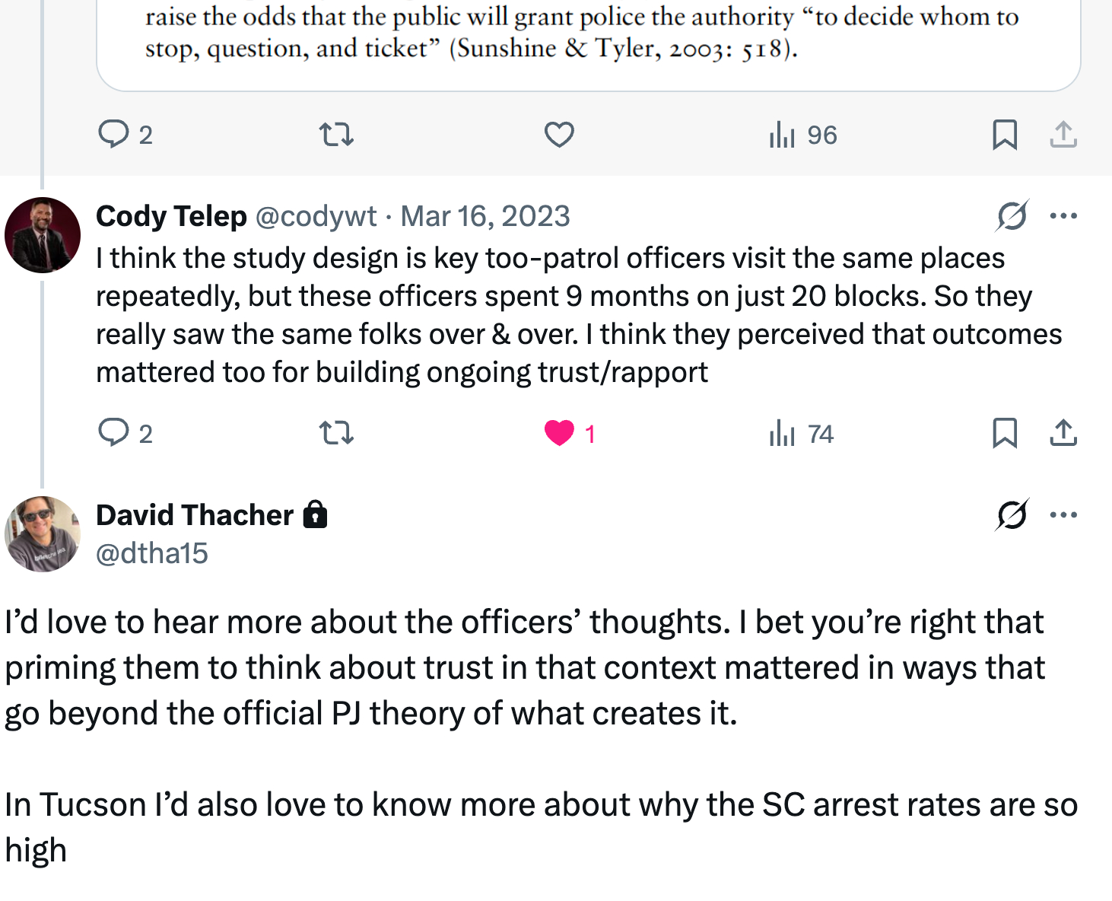Open David Thacher's profile picture
1112x901 pixels.
click(43, 534)
